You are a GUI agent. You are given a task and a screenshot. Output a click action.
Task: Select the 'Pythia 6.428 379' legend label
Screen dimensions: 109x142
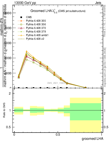coord(36,32)
